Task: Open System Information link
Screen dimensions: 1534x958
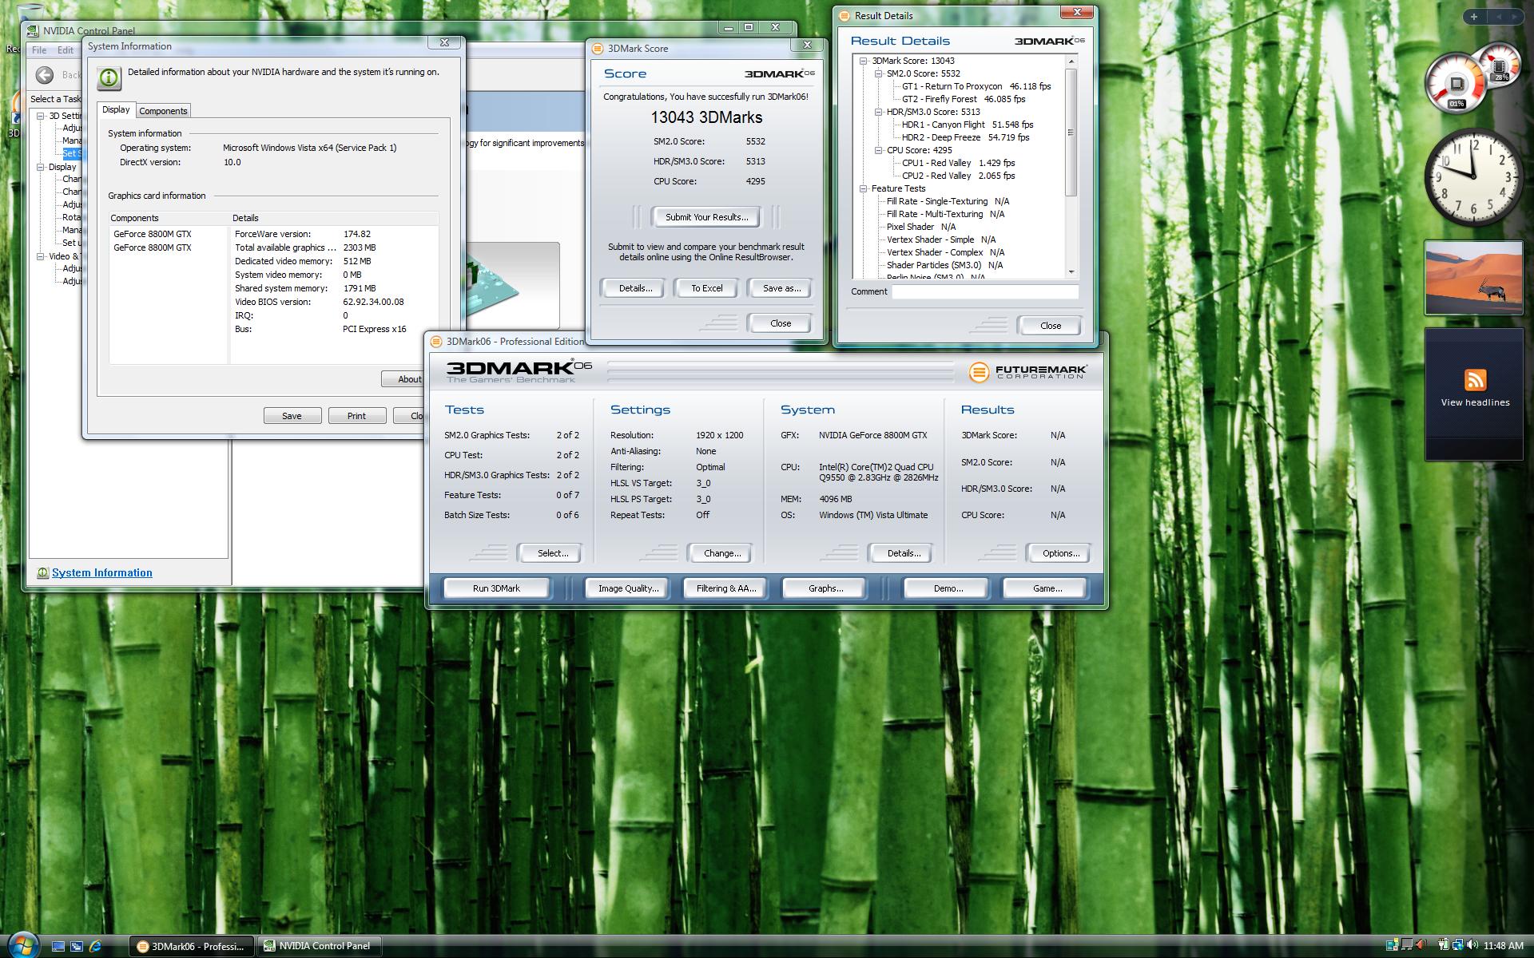Action: click(x=101, y=572)
